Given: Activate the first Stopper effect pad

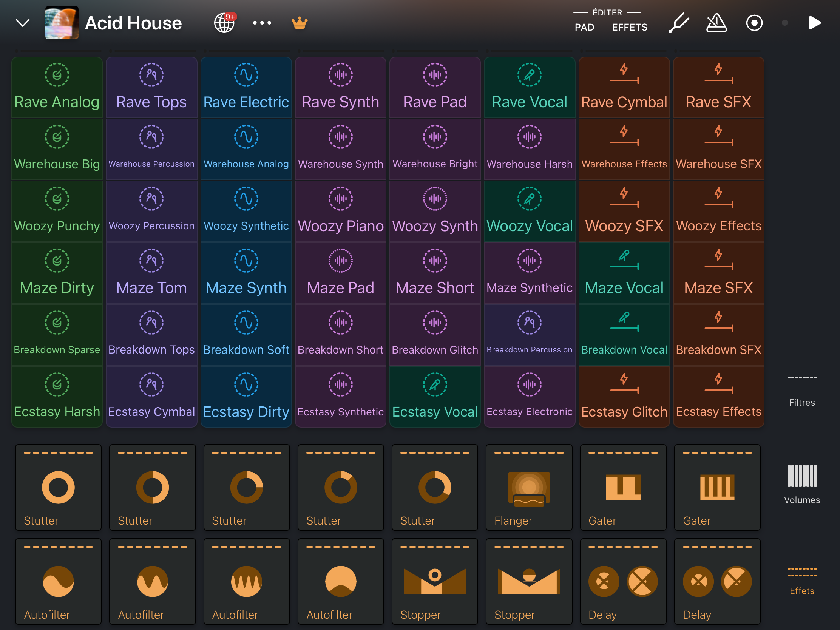Looking at the screenshot, I should [x=434, y=581].
